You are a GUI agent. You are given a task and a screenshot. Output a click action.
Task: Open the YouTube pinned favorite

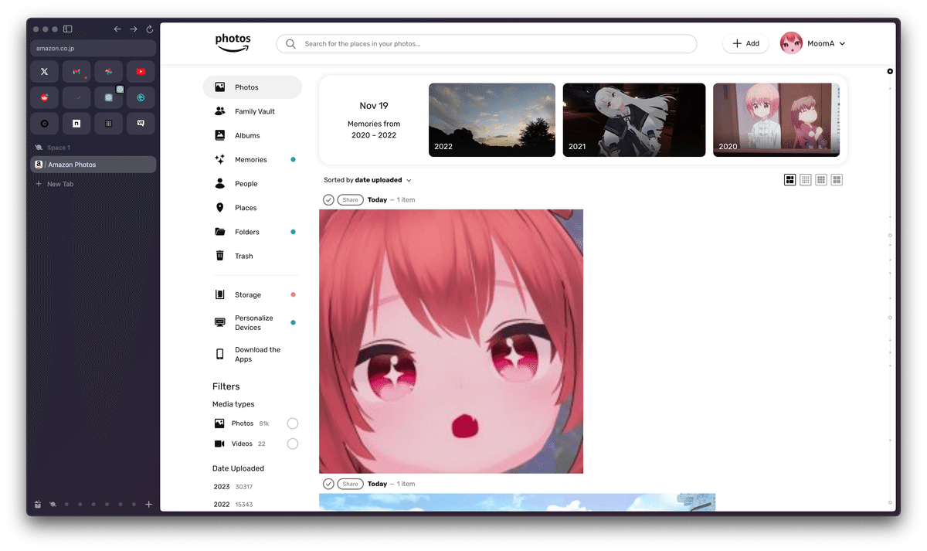(x=141, y=72)
